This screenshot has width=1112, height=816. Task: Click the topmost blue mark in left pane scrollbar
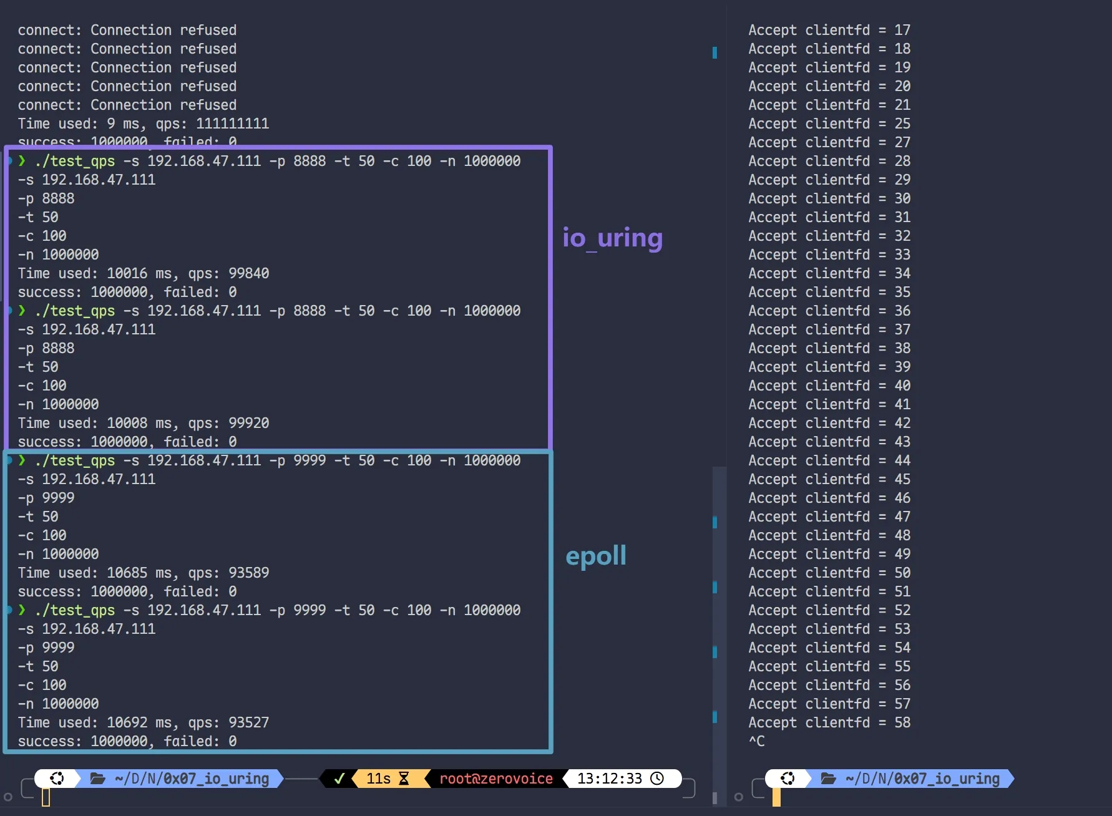point(715,52)
